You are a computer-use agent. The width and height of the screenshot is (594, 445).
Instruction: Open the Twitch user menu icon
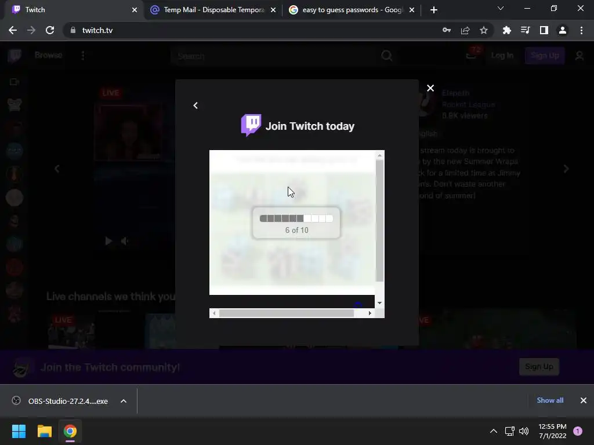[579, 56]
